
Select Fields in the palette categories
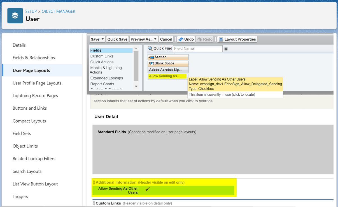(x=111, y=50)
